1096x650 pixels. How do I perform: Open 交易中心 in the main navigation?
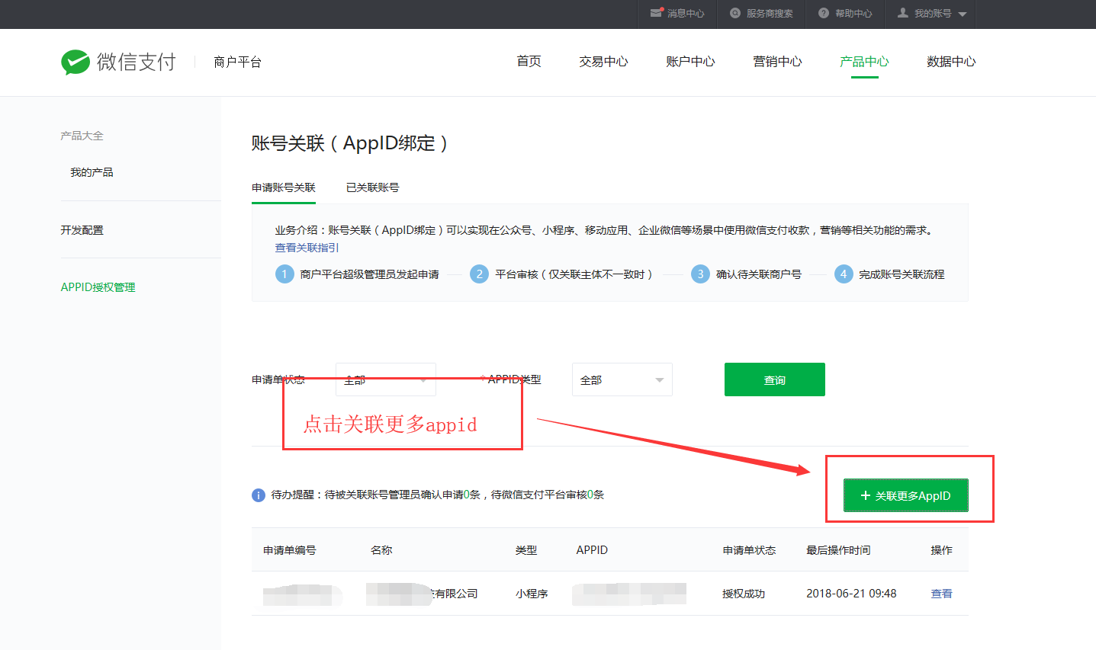(x=603, y=61)
